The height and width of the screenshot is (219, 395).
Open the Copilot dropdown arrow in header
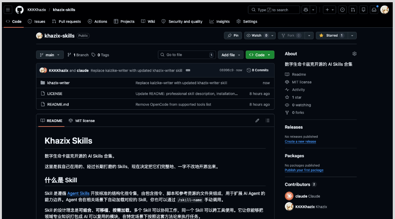click(313, 10)
